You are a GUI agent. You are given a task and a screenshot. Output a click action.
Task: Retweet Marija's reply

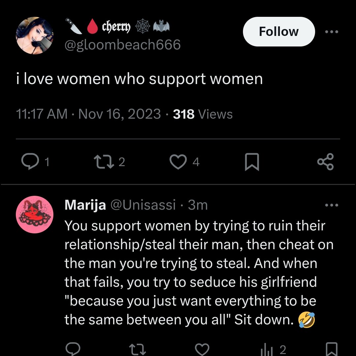(x=137, y=349)
